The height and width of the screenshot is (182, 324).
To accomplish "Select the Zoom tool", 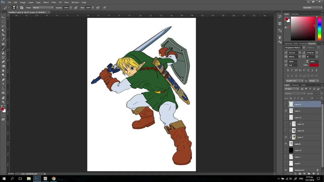I will click(x=3, y=102).
